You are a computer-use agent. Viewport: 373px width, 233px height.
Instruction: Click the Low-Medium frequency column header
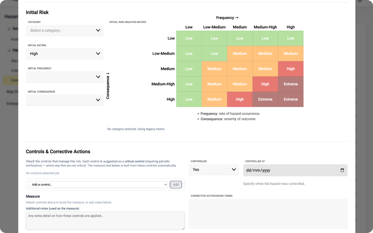click(214, 27)
